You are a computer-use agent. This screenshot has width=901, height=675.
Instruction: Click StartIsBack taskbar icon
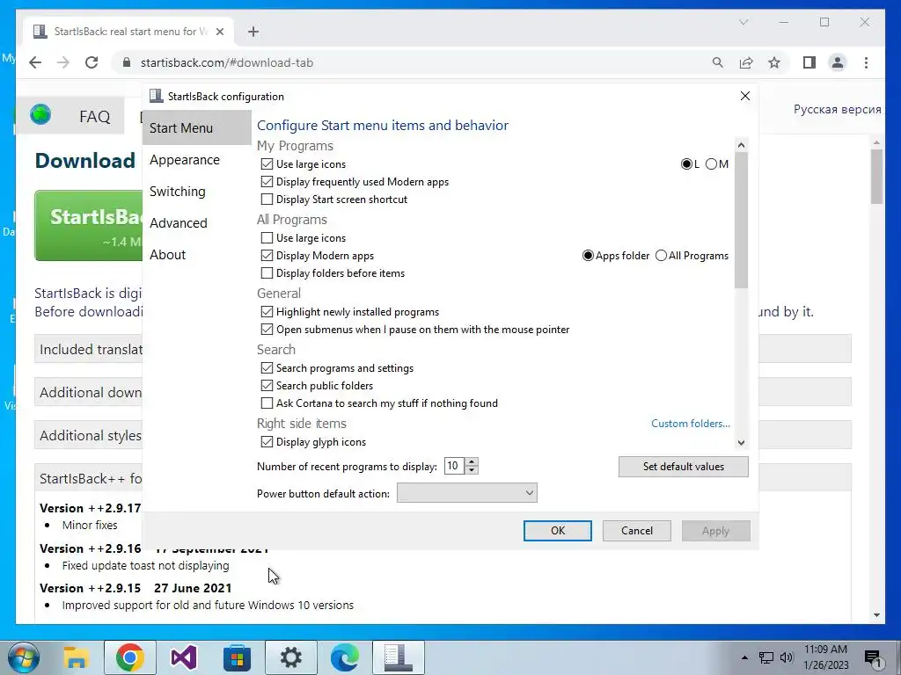399,657
